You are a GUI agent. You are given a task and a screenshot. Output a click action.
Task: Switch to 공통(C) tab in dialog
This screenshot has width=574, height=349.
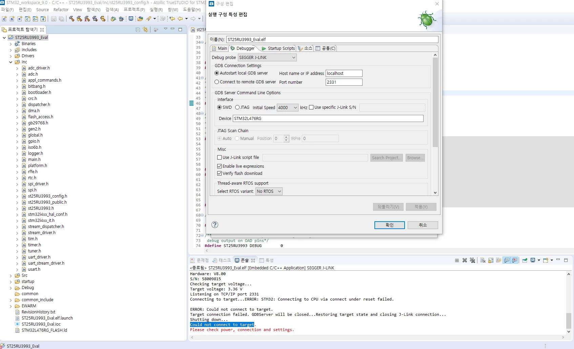coord(325,48)
